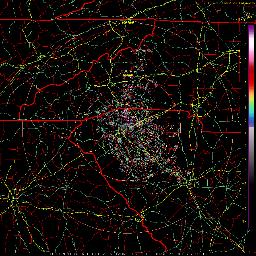Click the '5' label on color scale
Screen dimensions: 256x256
click(245, 57)
